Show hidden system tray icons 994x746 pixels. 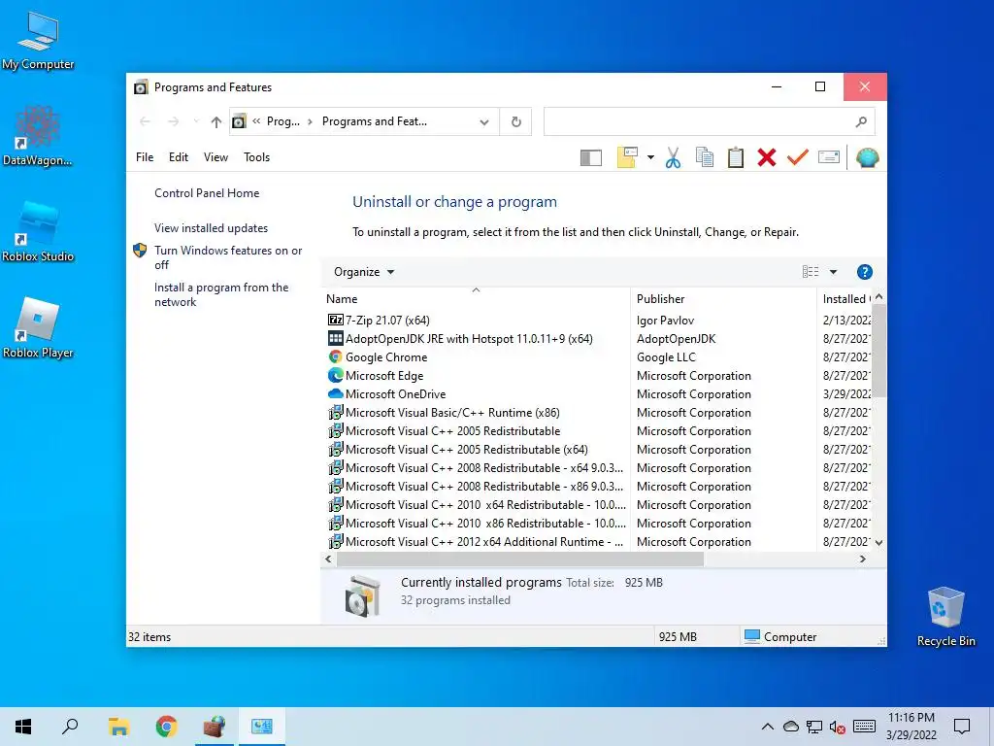coord(767,727)
